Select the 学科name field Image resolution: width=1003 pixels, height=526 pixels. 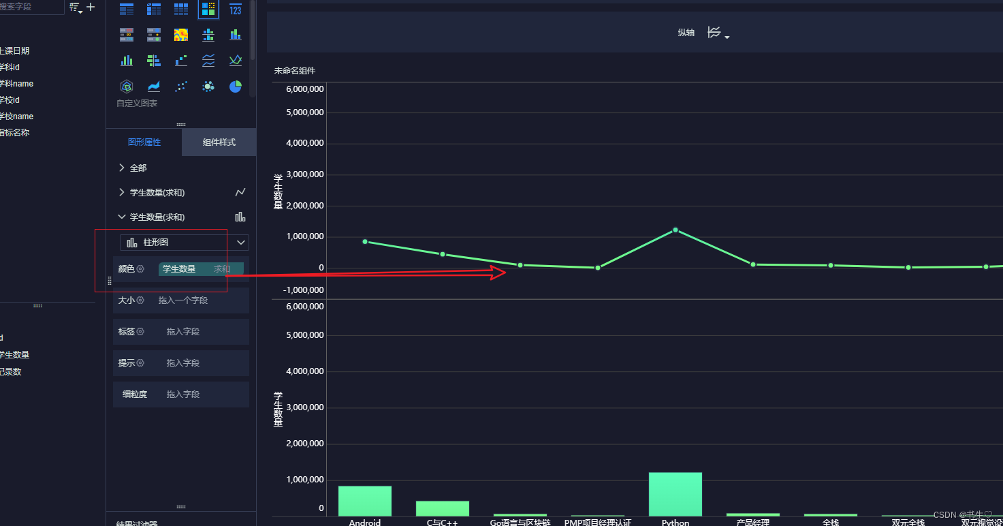pyautogui.click(x=16, y=84)
